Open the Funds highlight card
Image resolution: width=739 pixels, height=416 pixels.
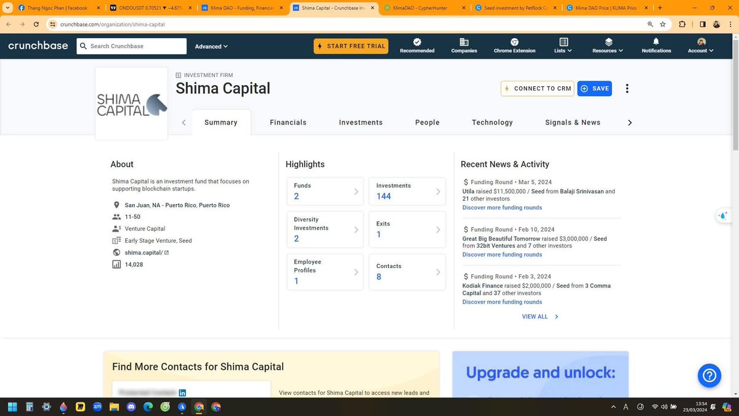325,191
